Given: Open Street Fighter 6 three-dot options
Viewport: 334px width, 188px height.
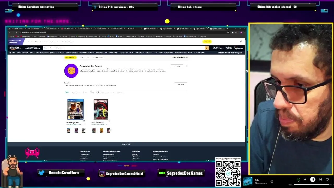Looking at the screenshot, I should pyautogui.click(x=84, y=124).
